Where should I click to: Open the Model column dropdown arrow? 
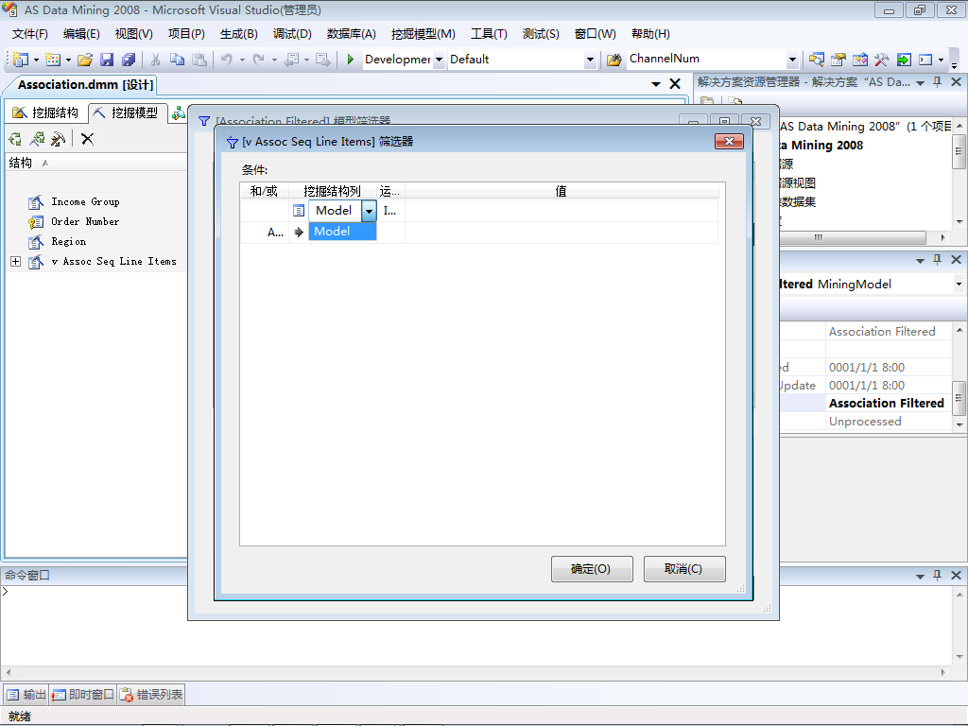tap(369, 211)
